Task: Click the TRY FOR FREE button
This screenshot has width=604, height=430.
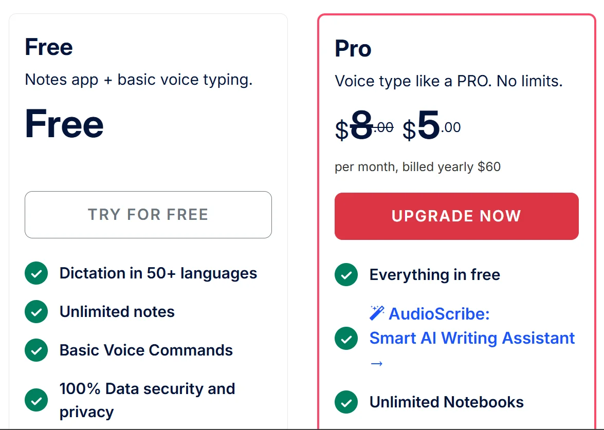Action: point(148,215)
